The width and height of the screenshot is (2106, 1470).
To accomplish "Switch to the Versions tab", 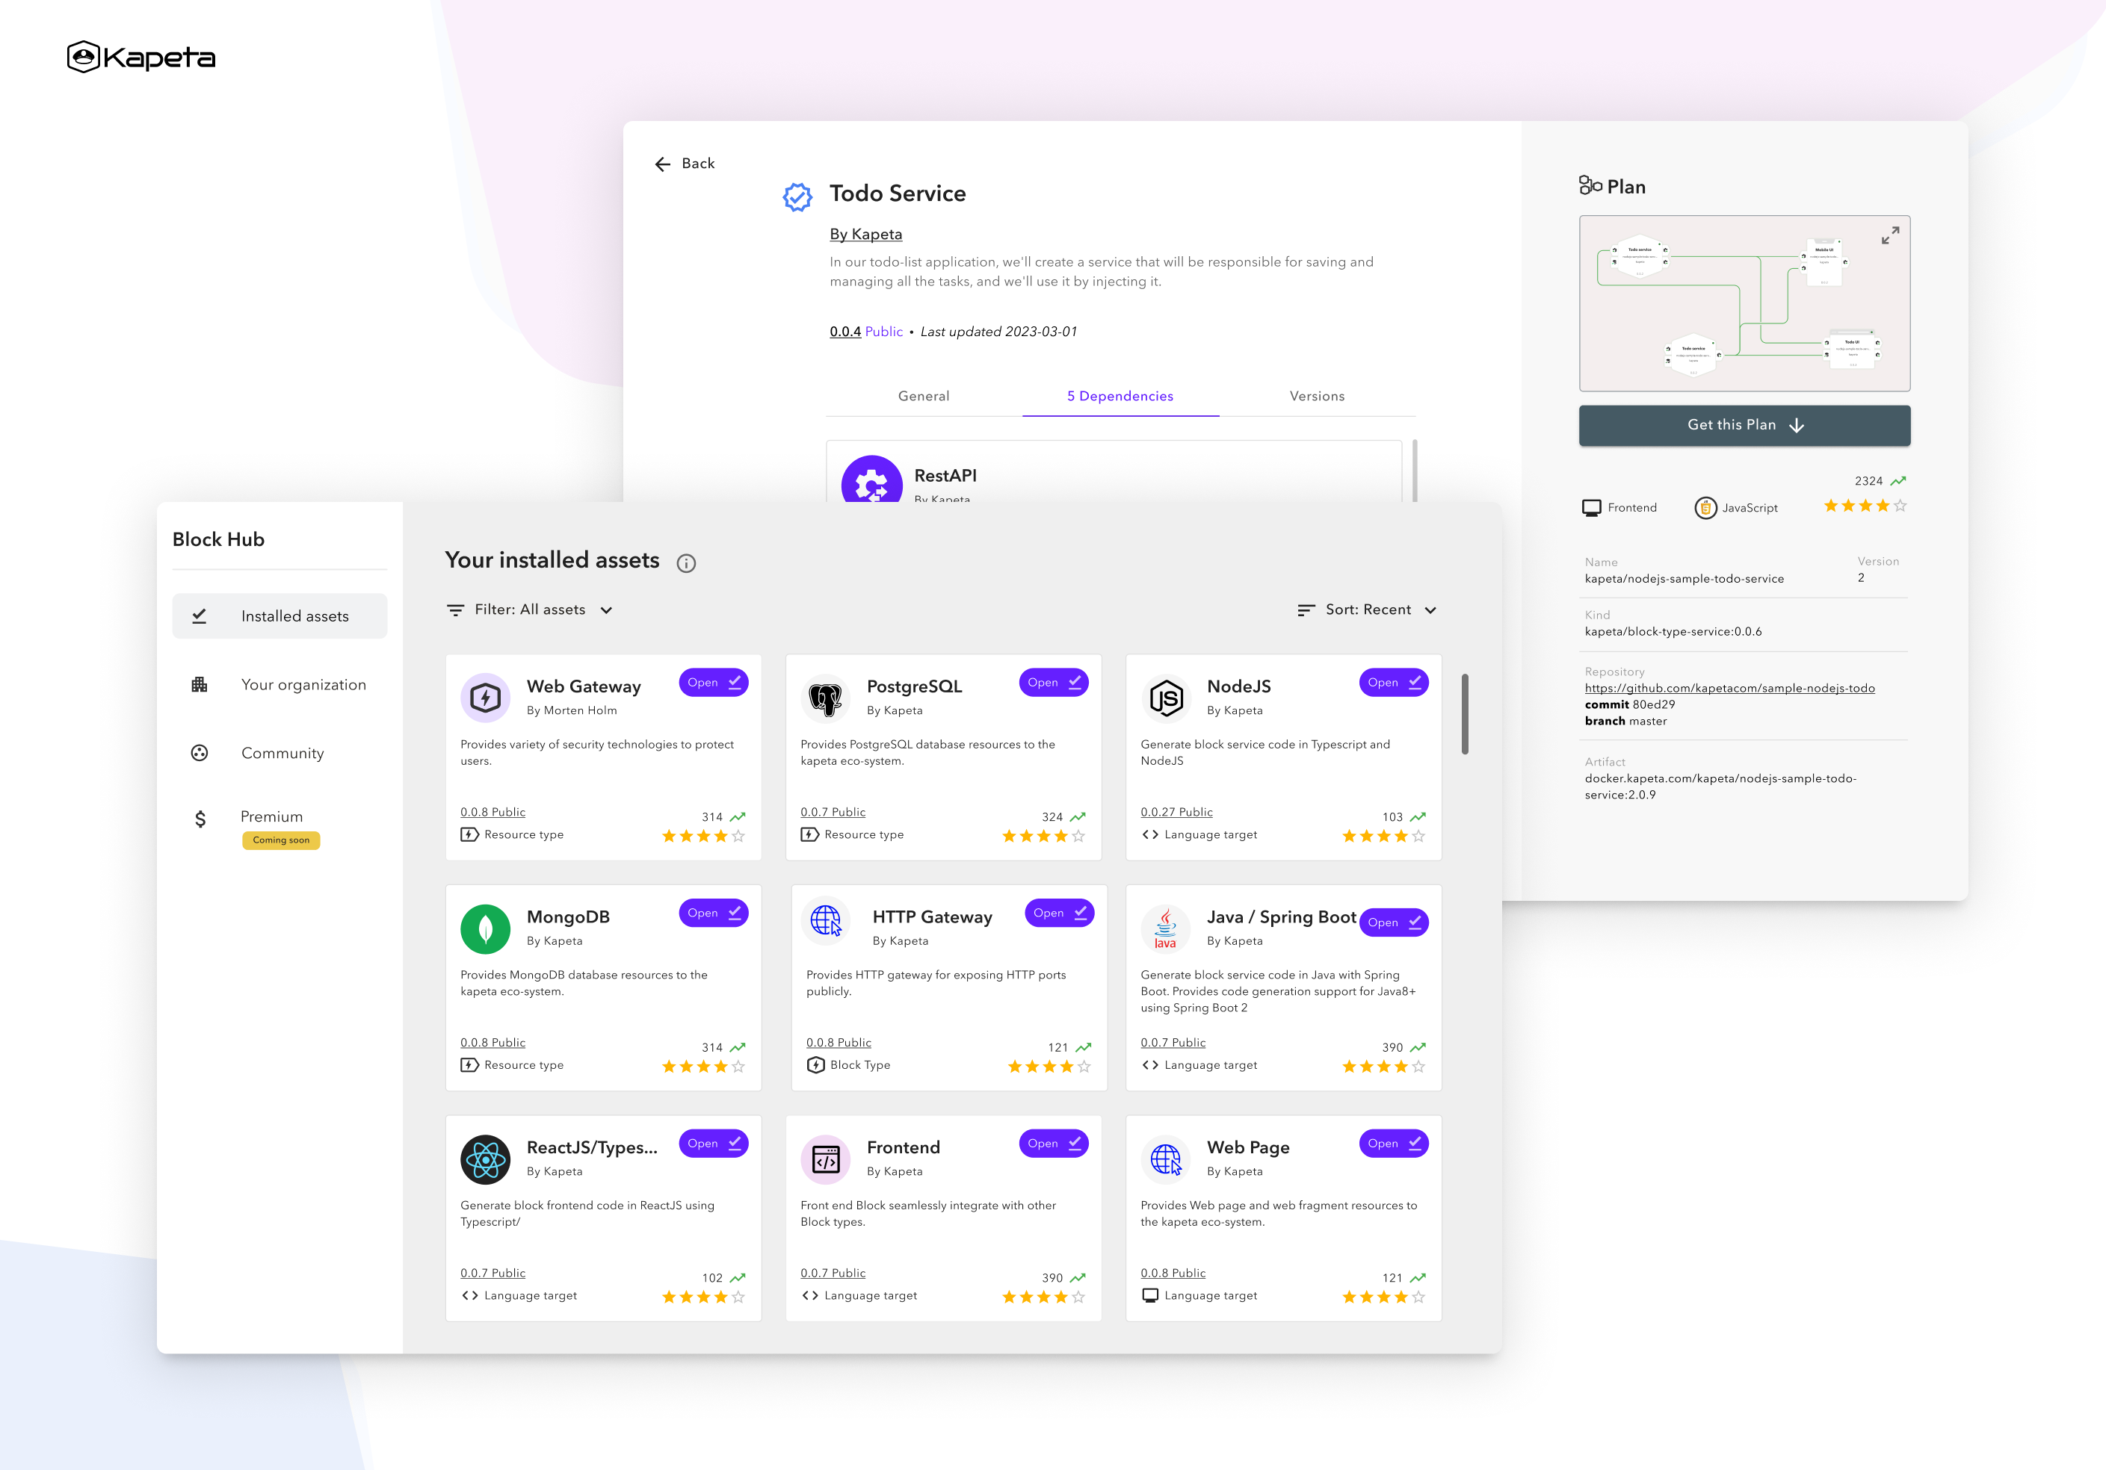I will pos(1315,395).
